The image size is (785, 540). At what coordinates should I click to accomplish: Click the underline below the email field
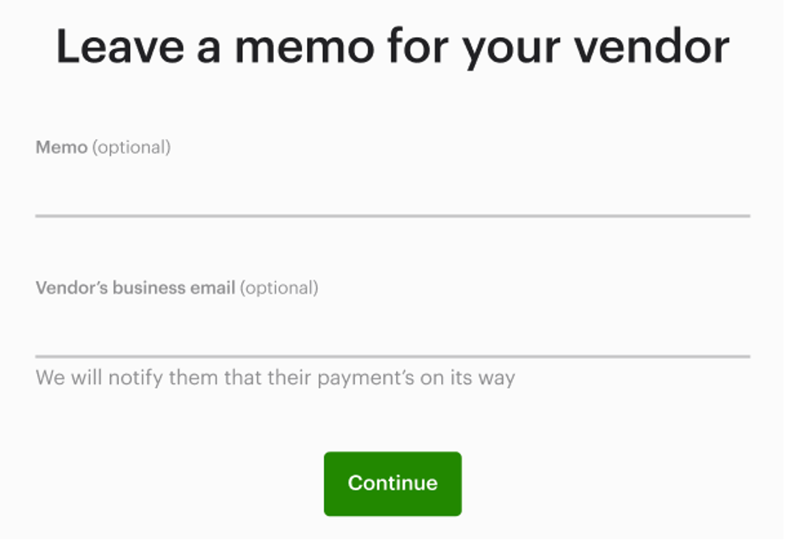click(392, 353)
